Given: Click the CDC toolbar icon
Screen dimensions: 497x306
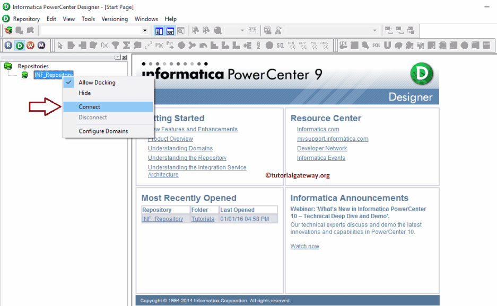Looking at the screenshot, I should click(343, 45).
